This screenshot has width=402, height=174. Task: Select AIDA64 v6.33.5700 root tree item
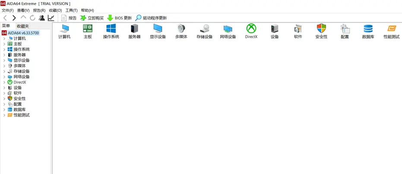pos(21,33)
